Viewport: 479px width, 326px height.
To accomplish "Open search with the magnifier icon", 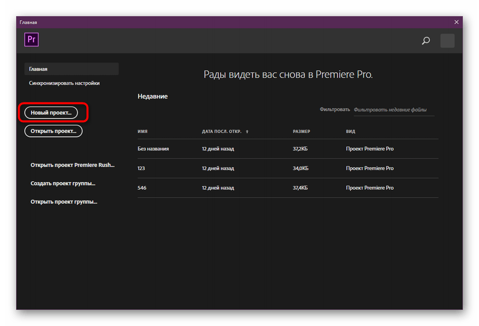I will pos(426,41).
